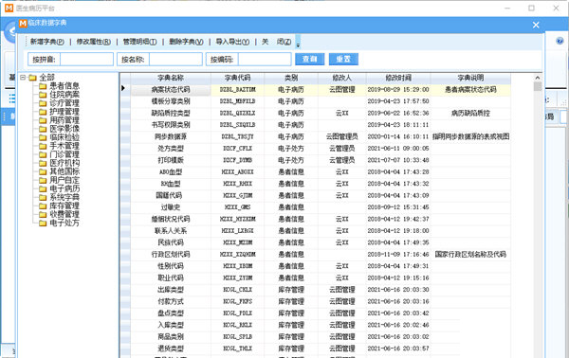Select the 书写权限类别 row
This screenshot has height=358, width=569.
tap(321, 125)
